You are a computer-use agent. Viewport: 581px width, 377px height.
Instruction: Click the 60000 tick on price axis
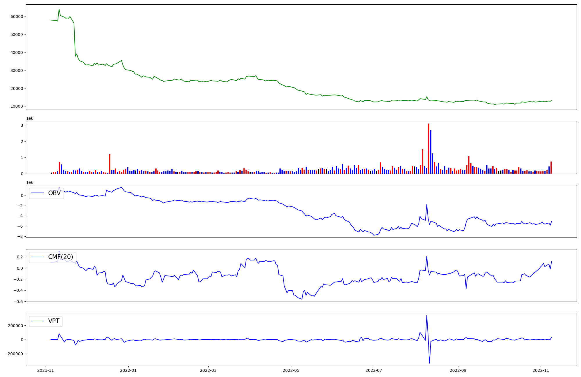pos(17,17)
